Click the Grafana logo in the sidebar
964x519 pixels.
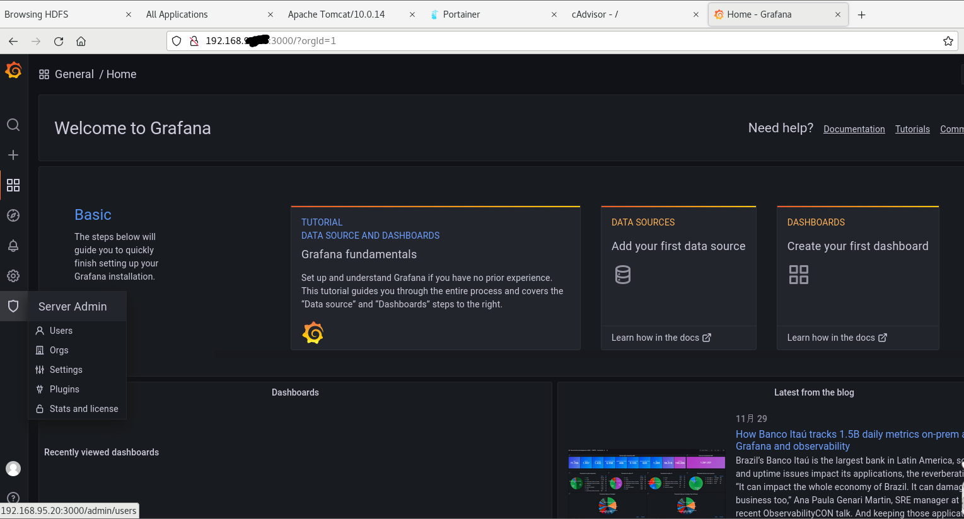coord(13,70)
